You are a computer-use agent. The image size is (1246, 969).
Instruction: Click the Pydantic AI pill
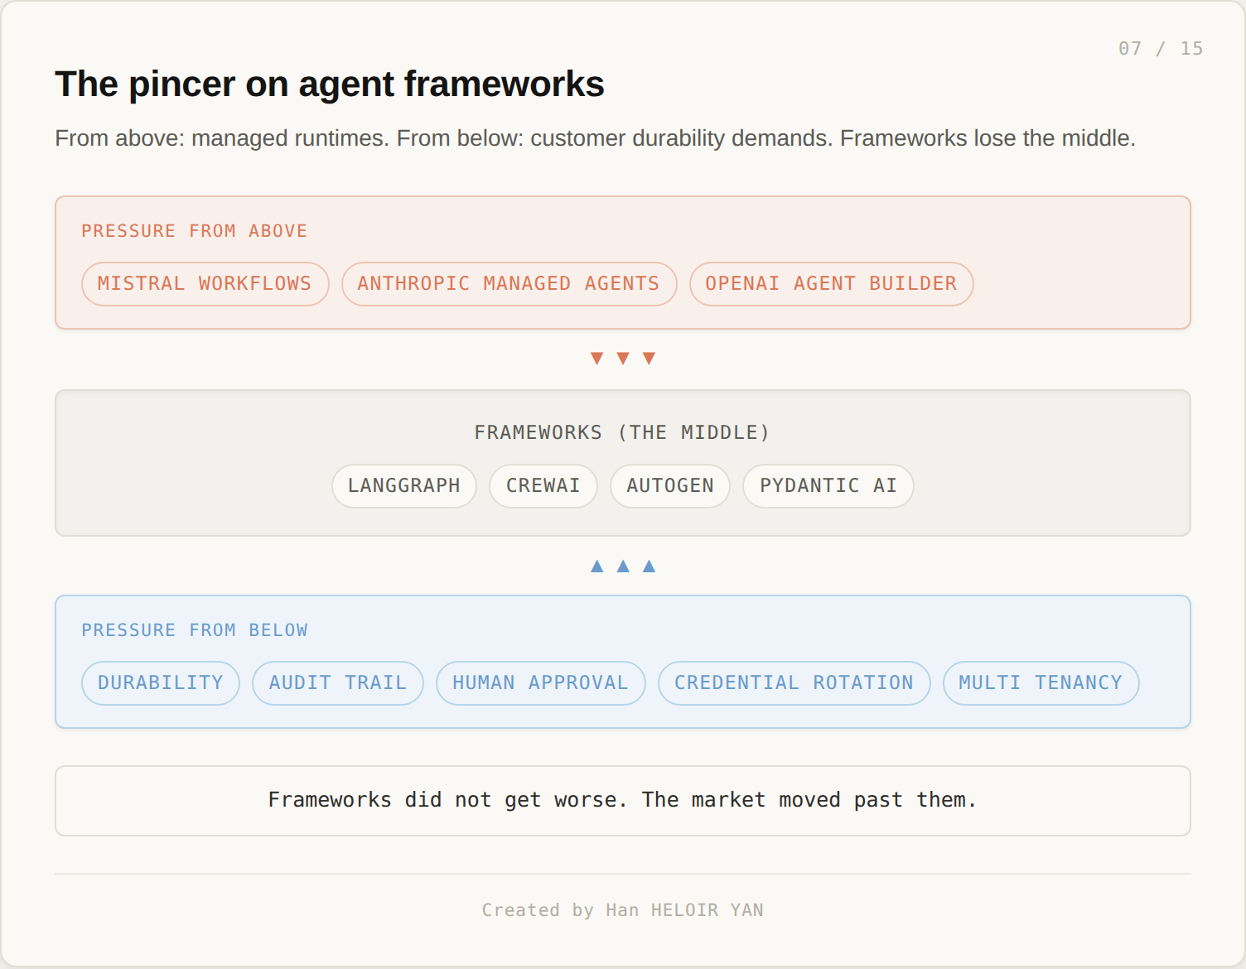(828, 486)
